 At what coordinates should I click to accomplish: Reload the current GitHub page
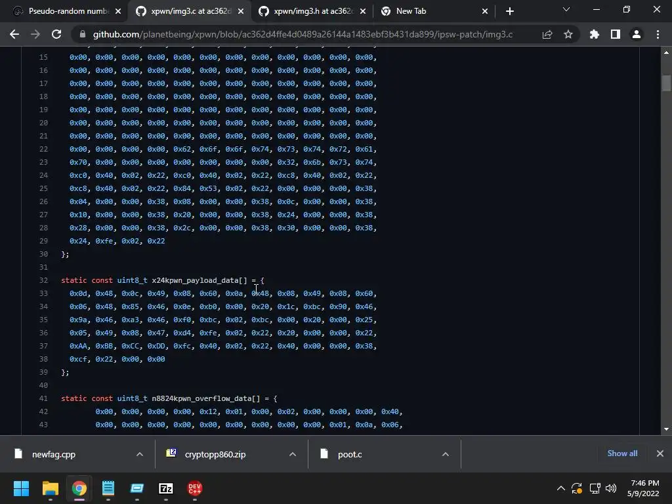pyautogui.click(x=56, y=34)
